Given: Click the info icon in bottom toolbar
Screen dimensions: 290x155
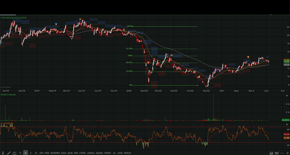Looking at the screenshot, I should click(3, 153).
